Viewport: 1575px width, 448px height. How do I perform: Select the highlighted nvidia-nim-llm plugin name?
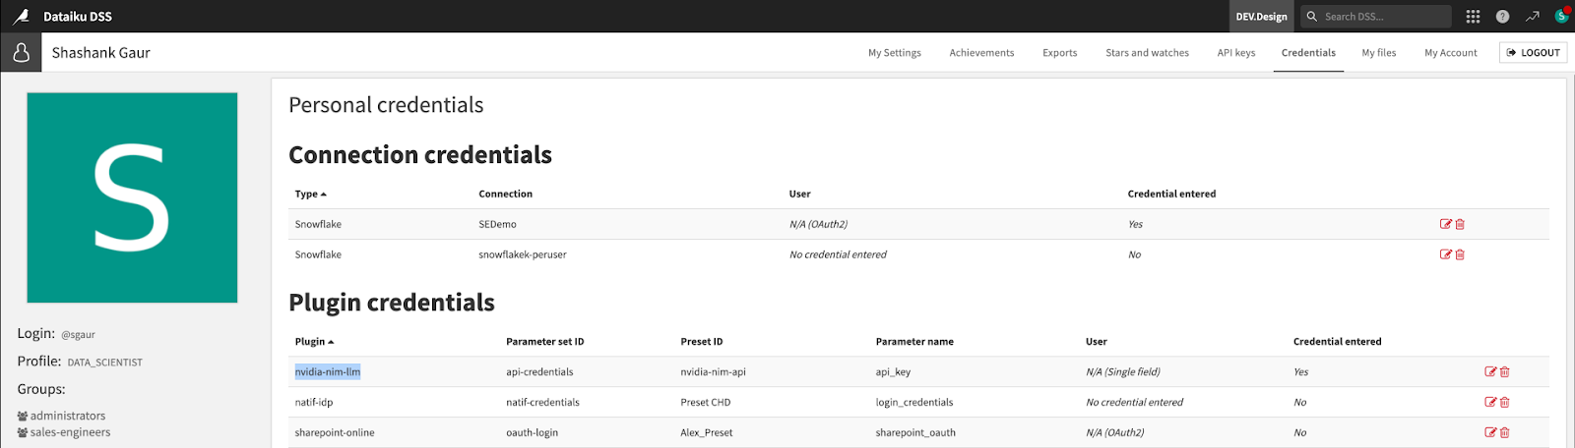click(x=328, y=372)
